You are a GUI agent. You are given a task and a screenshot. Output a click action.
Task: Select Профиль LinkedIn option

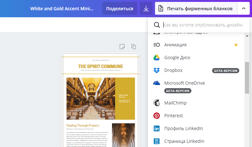(x=196, y=128)
